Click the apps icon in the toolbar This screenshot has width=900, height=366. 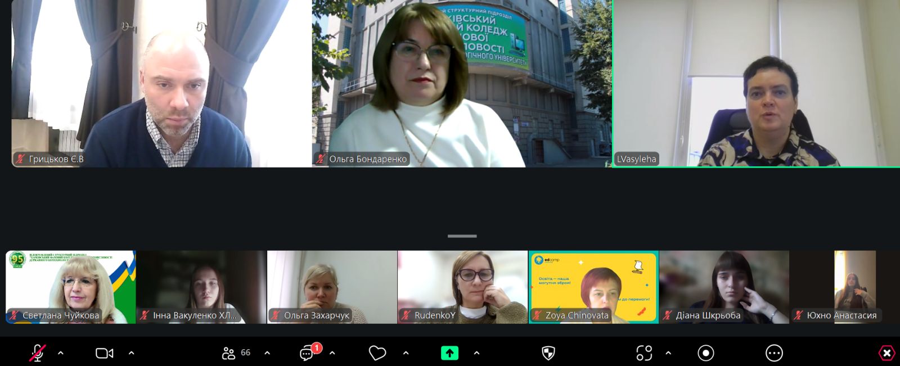644,353
